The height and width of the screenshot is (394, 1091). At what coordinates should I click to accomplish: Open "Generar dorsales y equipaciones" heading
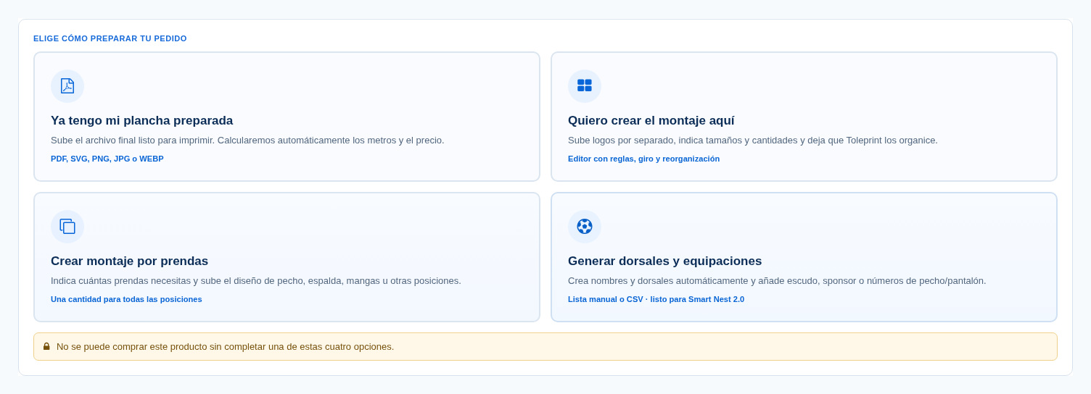click(664, 261)
